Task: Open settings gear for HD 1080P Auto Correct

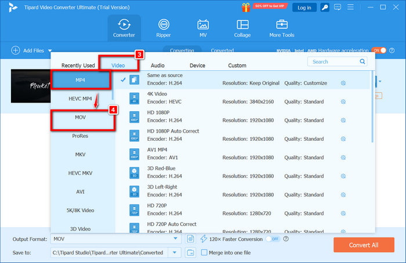Action: (x=343, y=139)
